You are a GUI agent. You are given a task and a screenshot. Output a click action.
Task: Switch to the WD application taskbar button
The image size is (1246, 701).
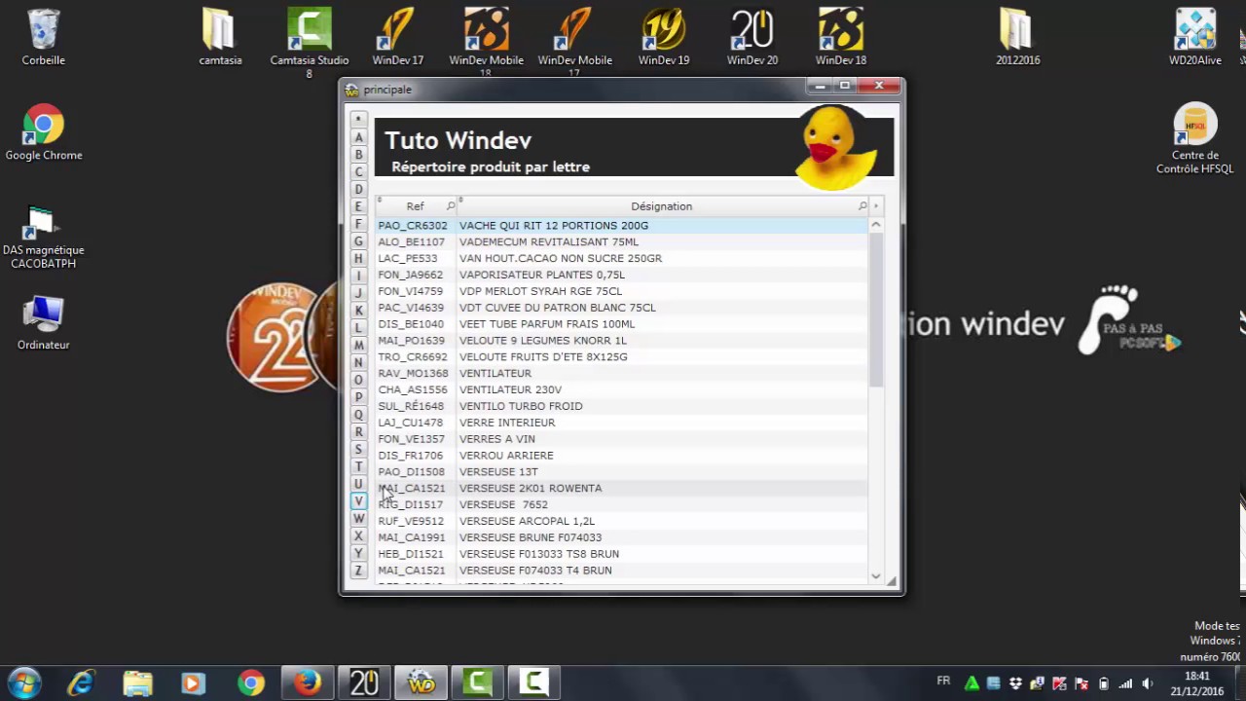pos(421,683)
